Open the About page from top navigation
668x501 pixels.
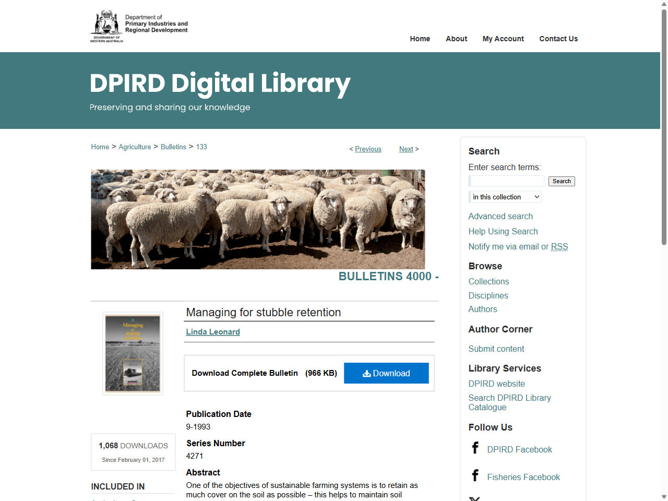click(456, 39)
